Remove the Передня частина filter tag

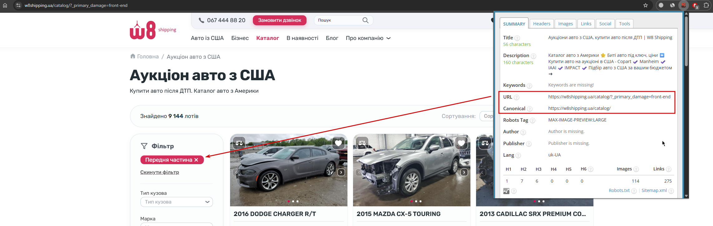[x=196, y=160]
